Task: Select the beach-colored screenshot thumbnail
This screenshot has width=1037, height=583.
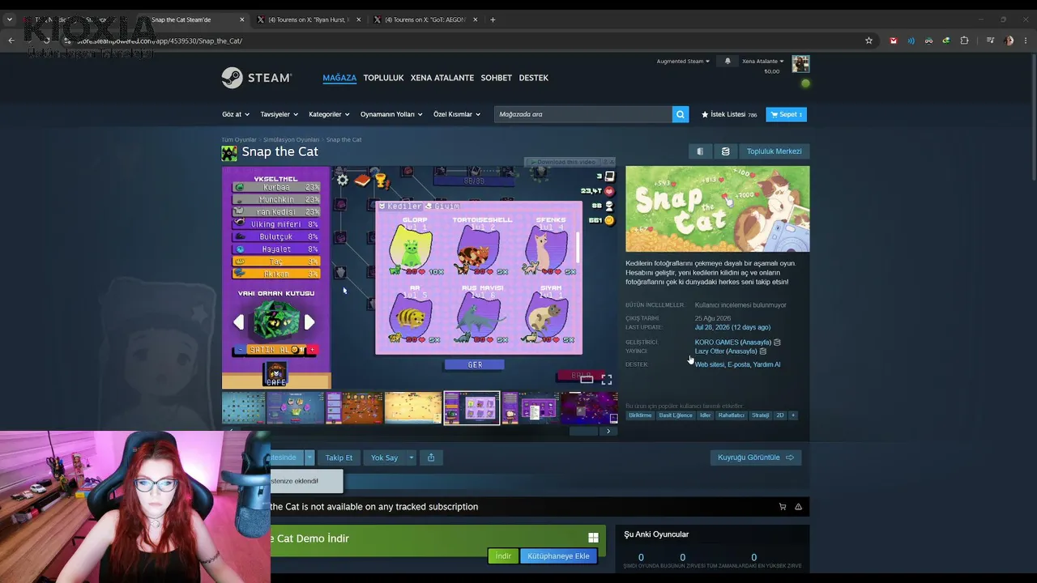Action: coord(413,408)
